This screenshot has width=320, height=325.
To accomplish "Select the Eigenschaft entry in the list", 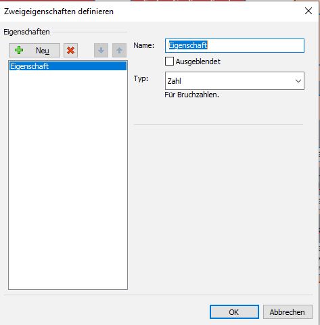I will pos(68,66).
